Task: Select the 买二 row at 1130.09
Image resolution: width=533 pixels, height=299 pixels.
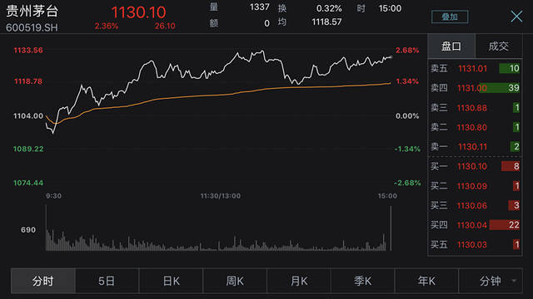Action: [x=475, y=186]
